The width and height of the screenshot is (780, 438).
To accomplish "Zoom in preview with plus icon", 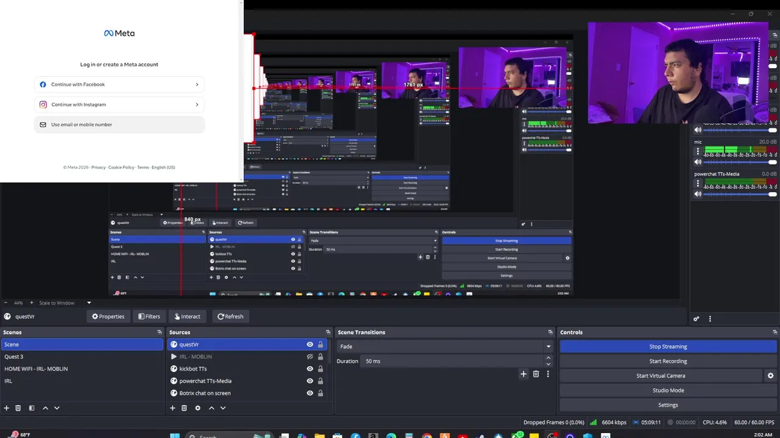I will (32, 302).
